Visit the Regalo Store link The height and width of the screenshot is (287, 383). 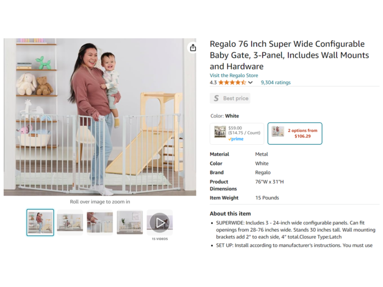tap(234, 75)
